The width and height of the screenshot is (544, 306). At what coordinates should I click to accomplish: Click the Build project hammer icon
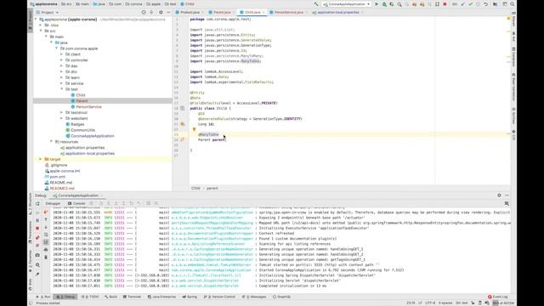tap(316, 4)
